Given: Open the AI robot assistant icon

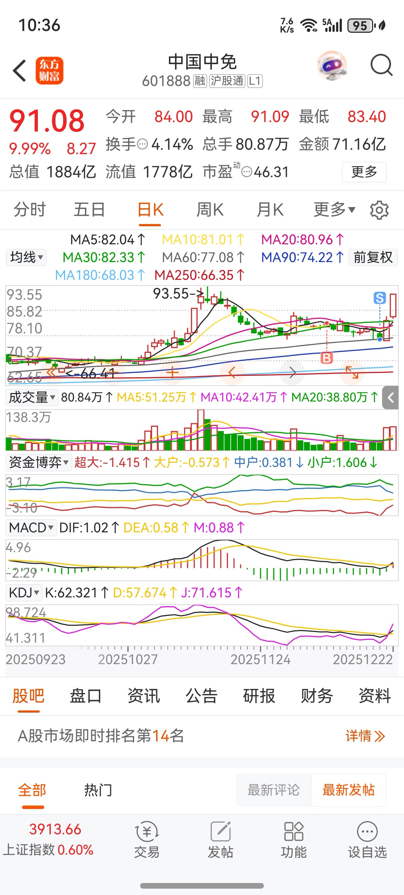Looking at the screenshot, I should [x=332, y=65].
